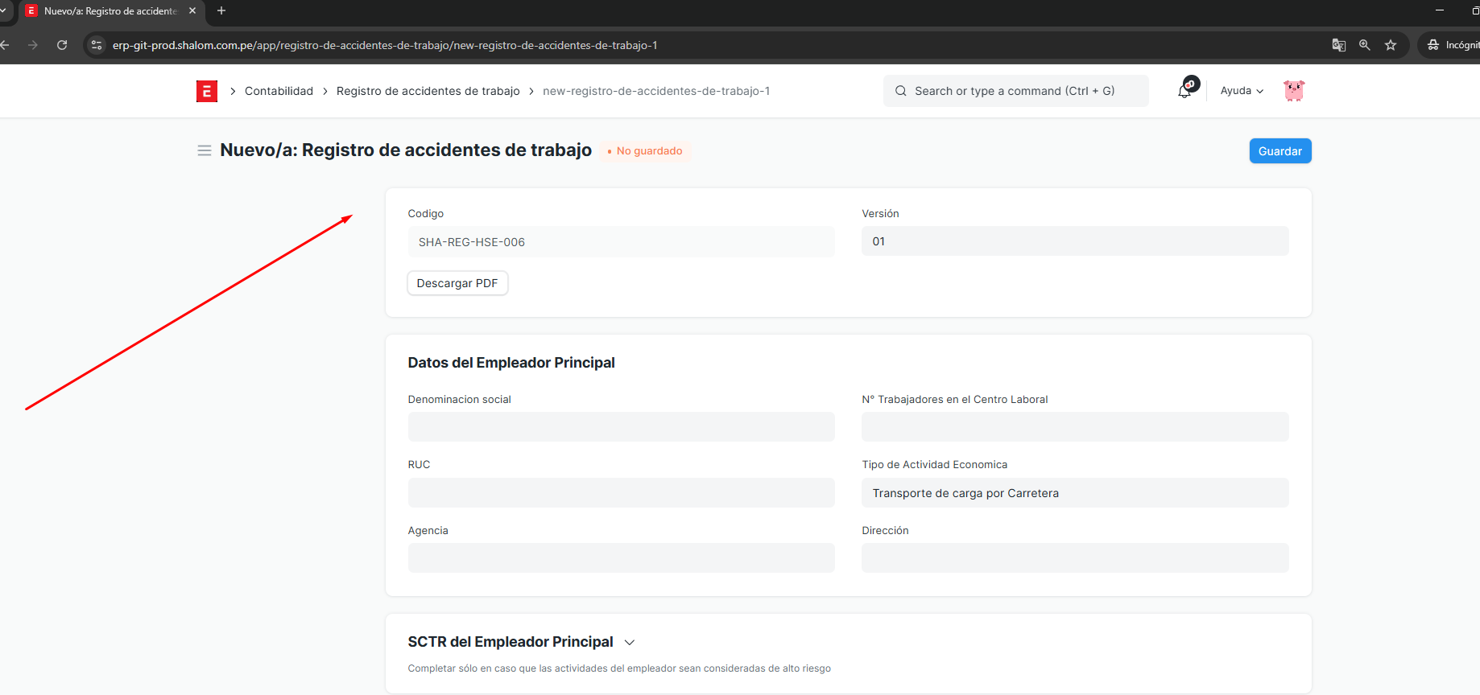Click the red ERP home logo
Image resolution: width=1480 pixels, height=695 pixels.
pyautogui.click(x=206, y=91)
